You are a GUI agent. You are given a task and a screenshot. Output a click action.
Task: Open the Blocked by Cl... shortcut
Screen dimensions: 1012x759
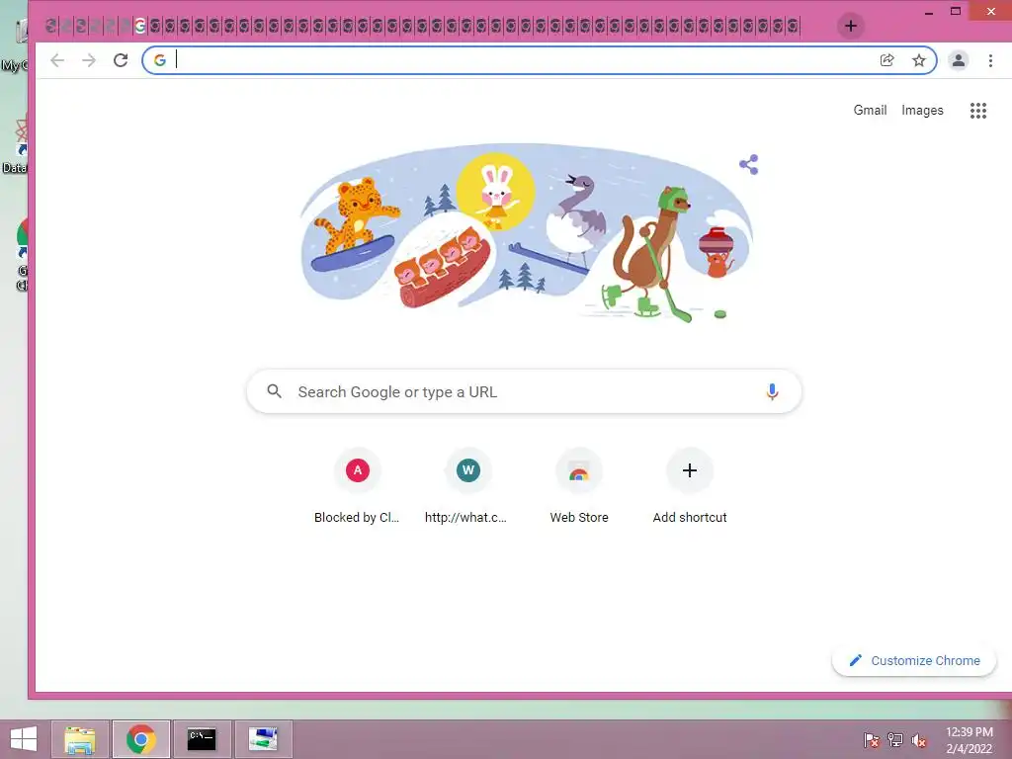click(357, 488)
